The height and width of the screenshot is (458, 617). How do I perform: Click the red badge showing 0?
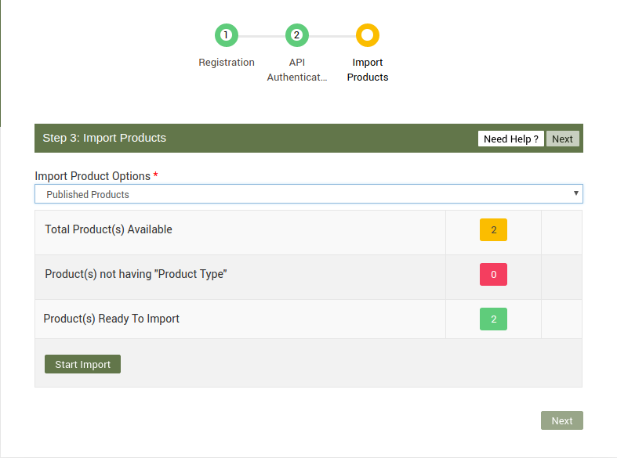493,275
